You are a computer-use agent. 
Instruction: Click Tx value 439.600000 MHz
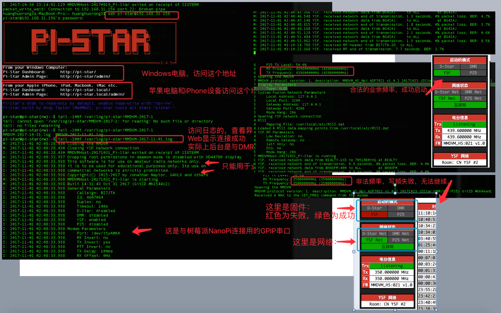464,131
